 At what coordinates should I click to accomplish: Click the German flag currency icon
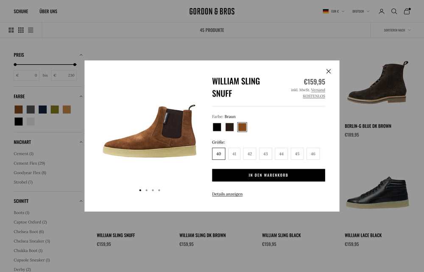click(x=326, y=11)
